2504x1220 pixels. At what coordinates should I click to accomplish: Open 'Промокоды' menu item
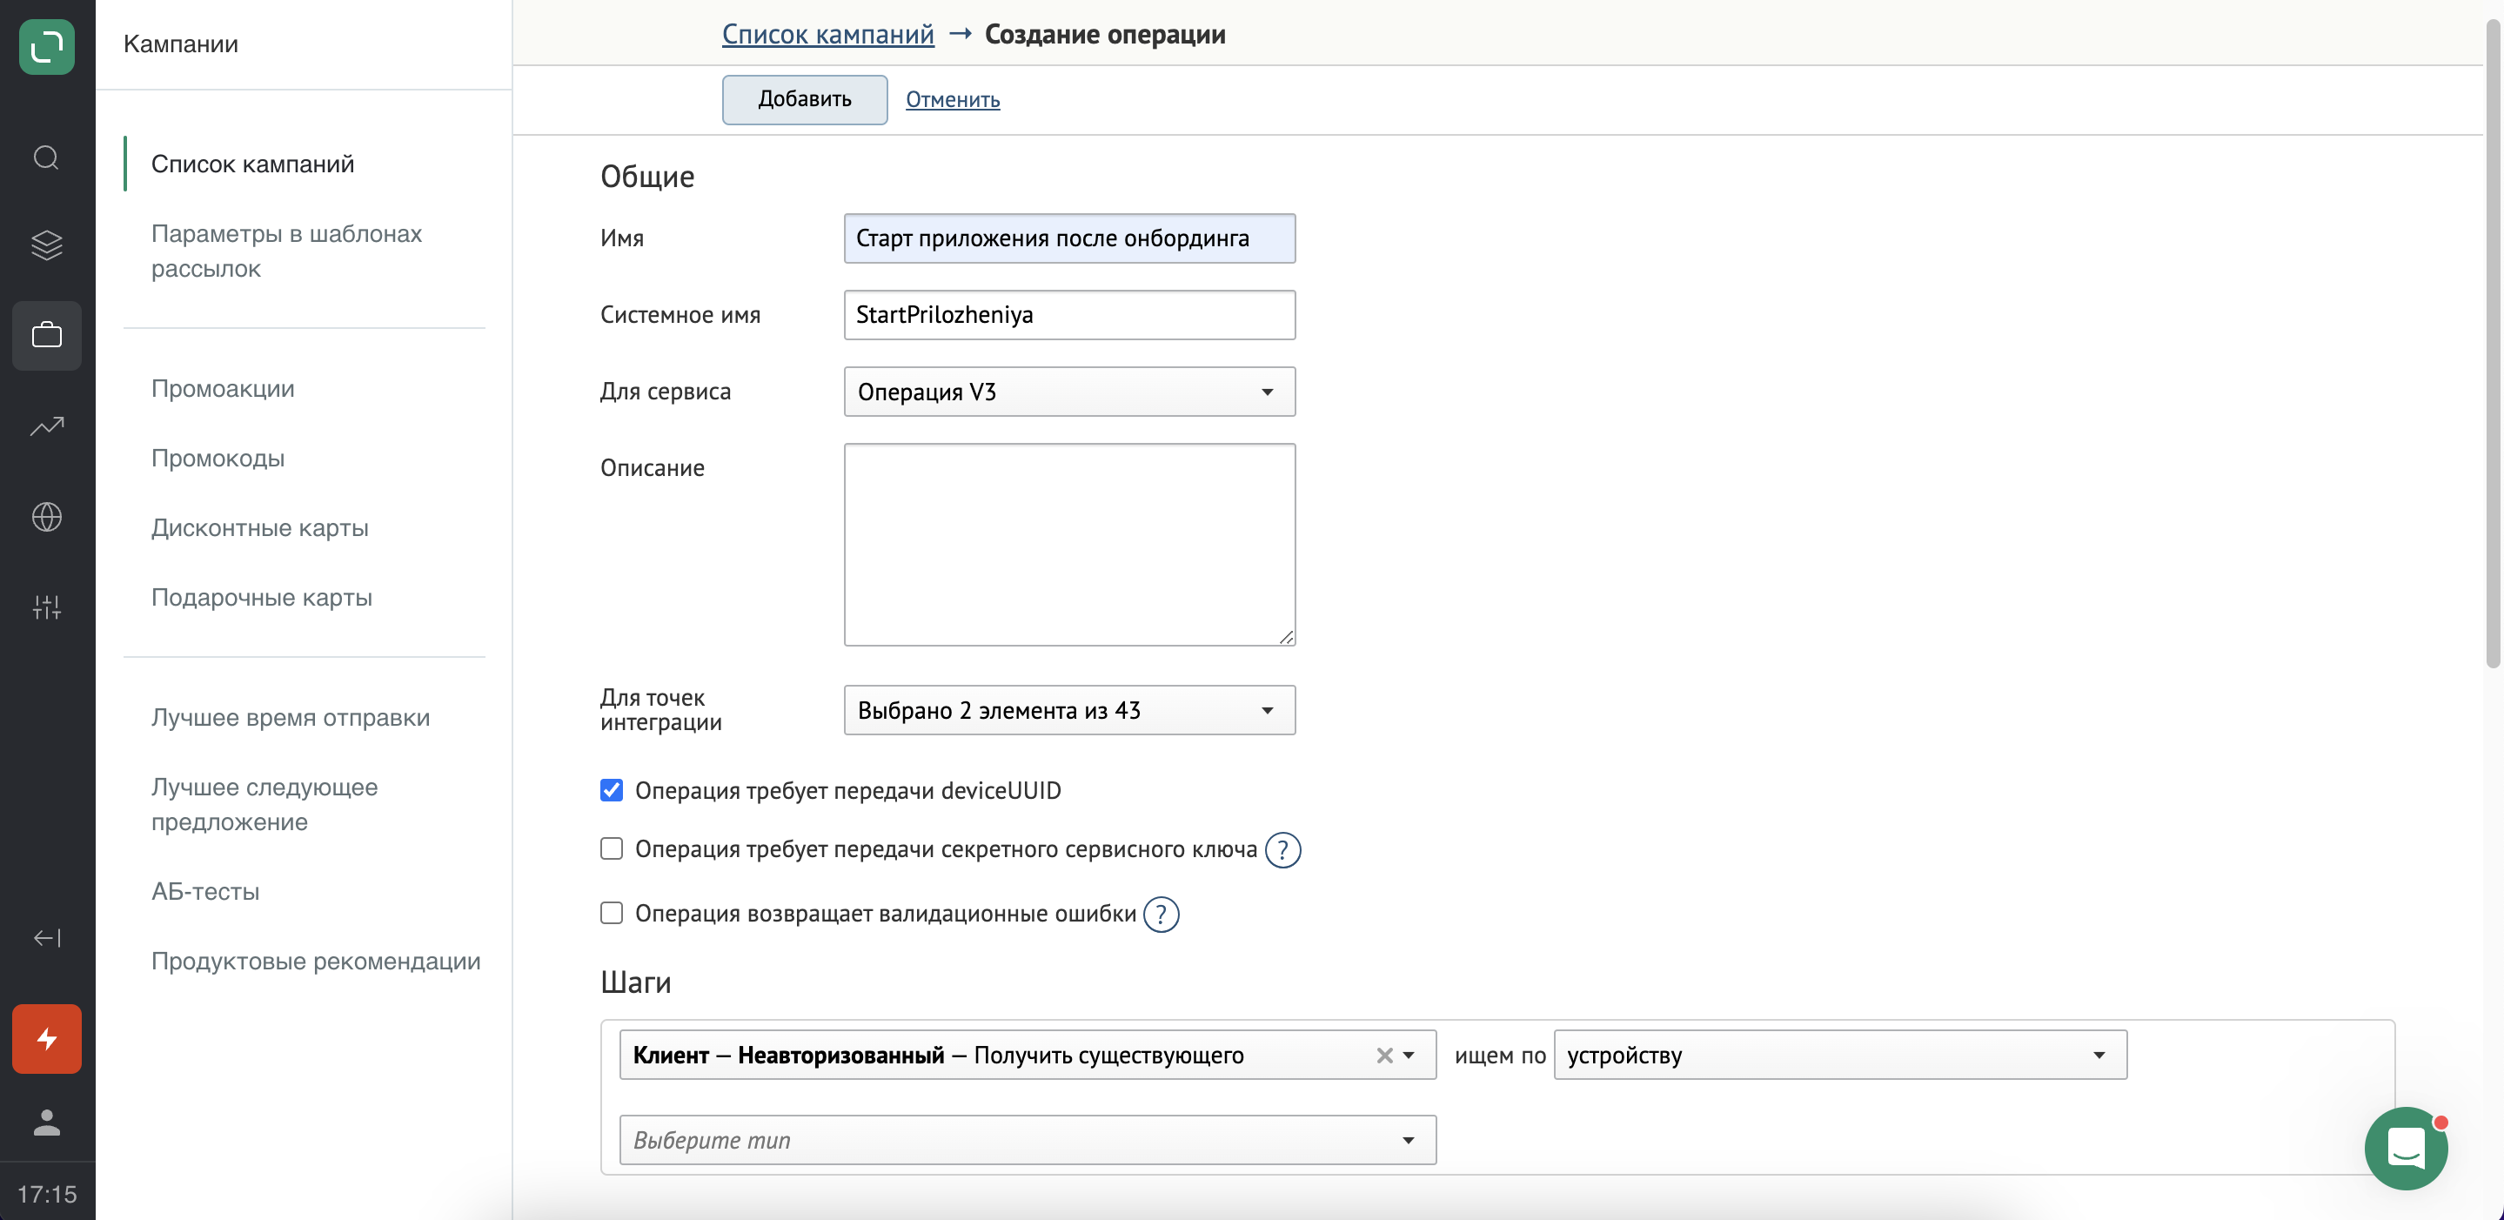coord(218,458)
